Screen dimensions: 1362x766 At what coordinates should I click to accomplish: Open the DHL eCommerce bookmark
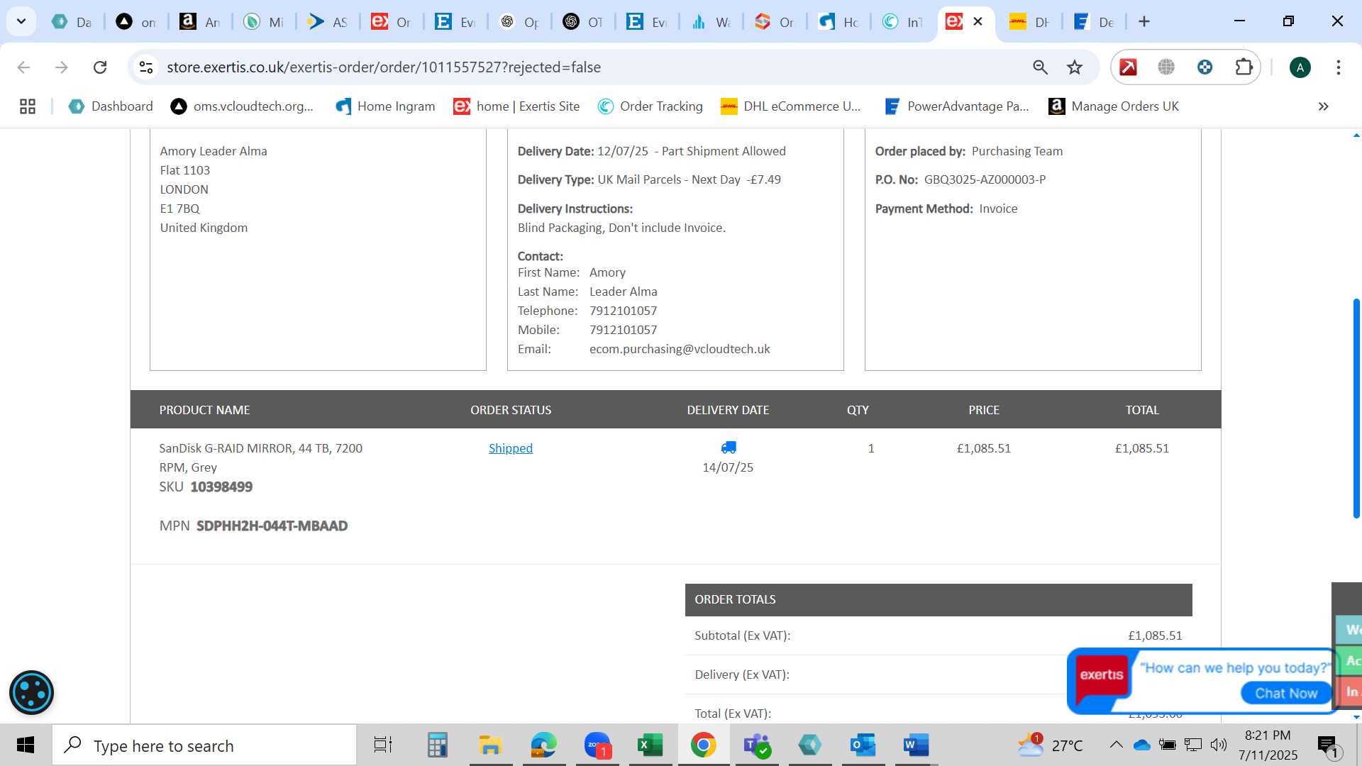pyautogui.click(x=790, y=106)
